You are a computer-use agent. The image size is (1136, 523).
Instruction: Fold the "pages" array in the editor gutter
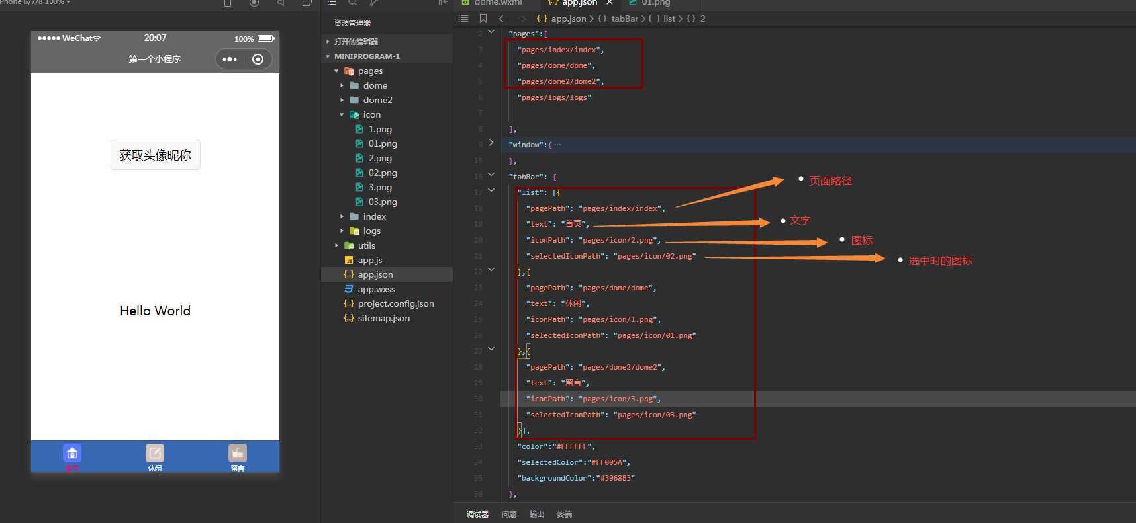(x=491, y=32)
